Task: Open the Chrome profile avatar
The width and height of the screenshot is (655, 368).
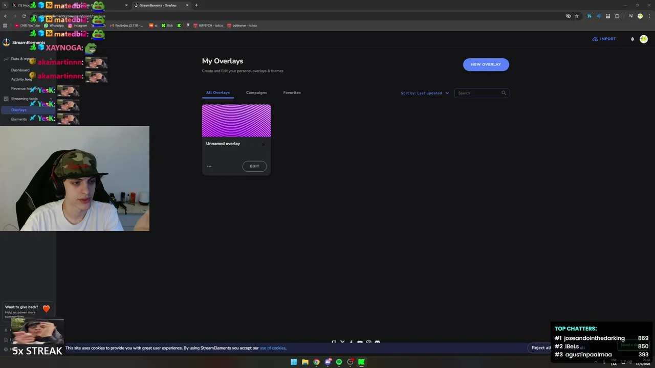Action: coord(640,16)
